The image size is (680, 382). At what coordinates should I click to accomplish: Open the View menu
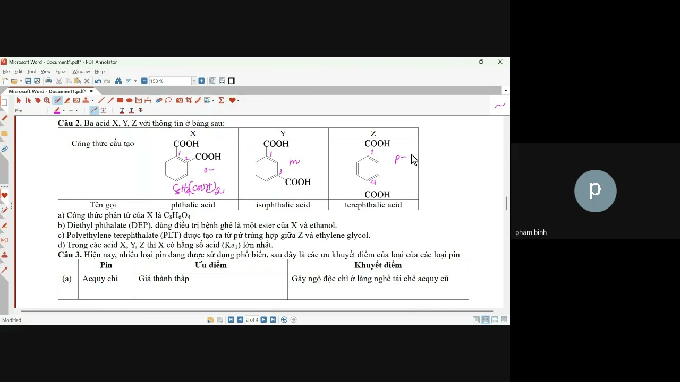coord(46,72)
